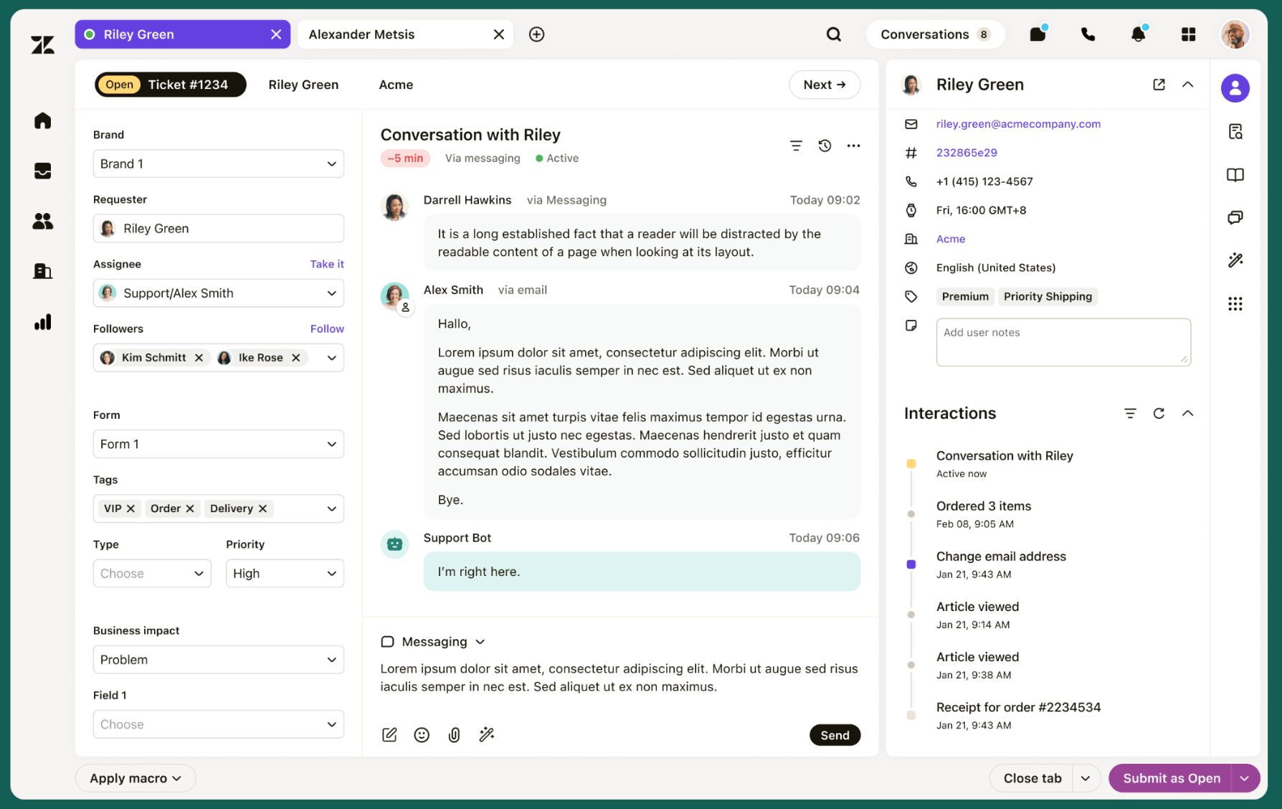Viewport: 1282px width, 809px height.
Task: Open the Field 1 Choose dropdown
Action: (x=219, y=724)
